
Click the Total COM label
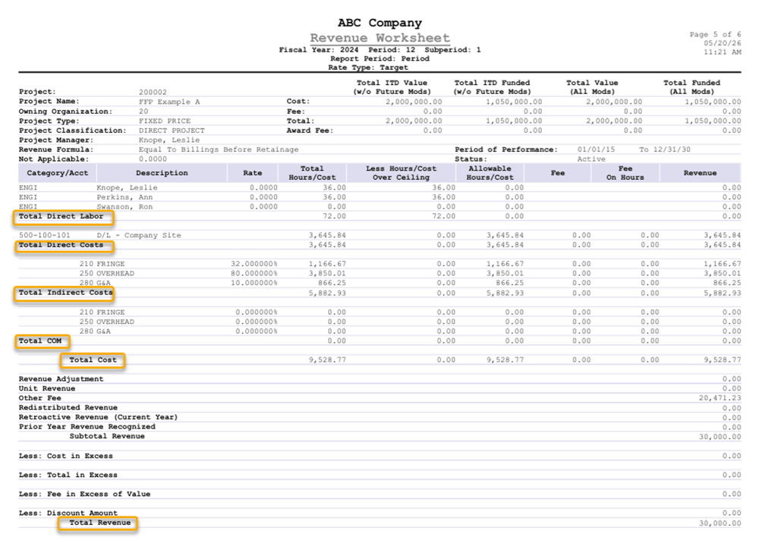coord(39,341)
